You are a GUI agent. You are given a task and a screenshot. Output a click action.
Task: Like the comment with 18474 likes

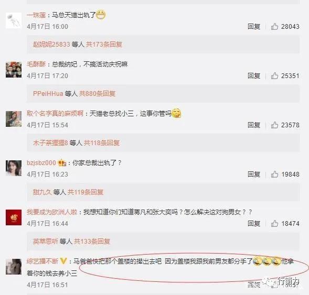click(274, 223)
